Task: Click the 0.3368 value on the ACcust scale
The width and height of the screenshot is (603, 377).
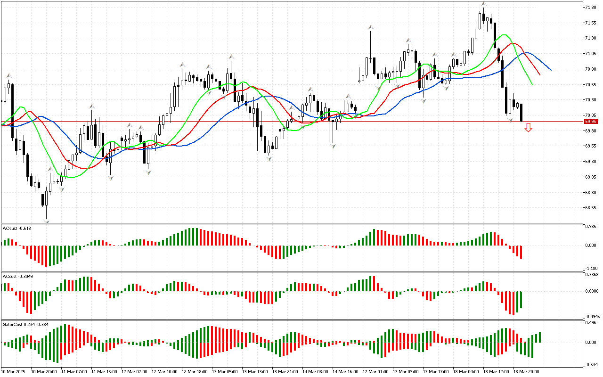Action: [x=591, y=275]
